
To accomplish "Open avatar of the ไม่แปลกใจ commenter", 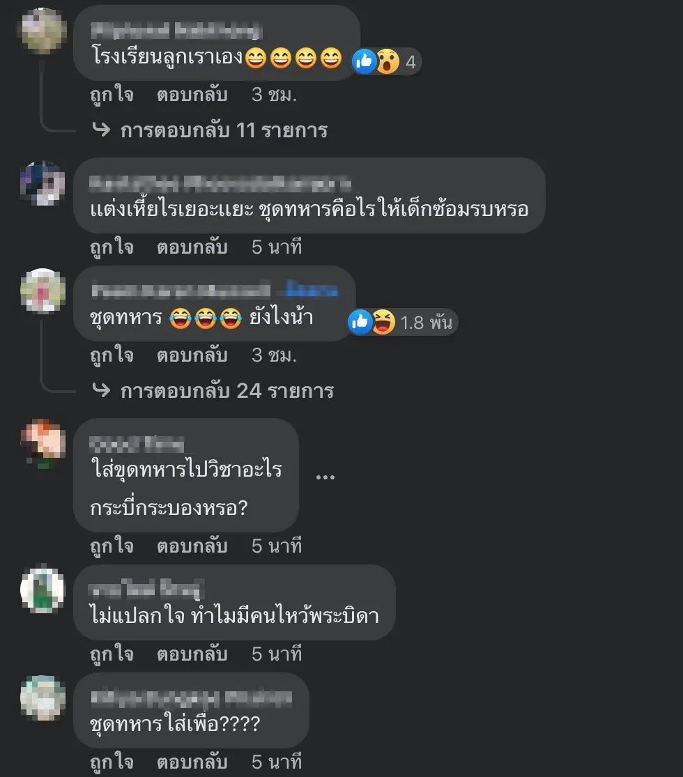I will point(43,589).
